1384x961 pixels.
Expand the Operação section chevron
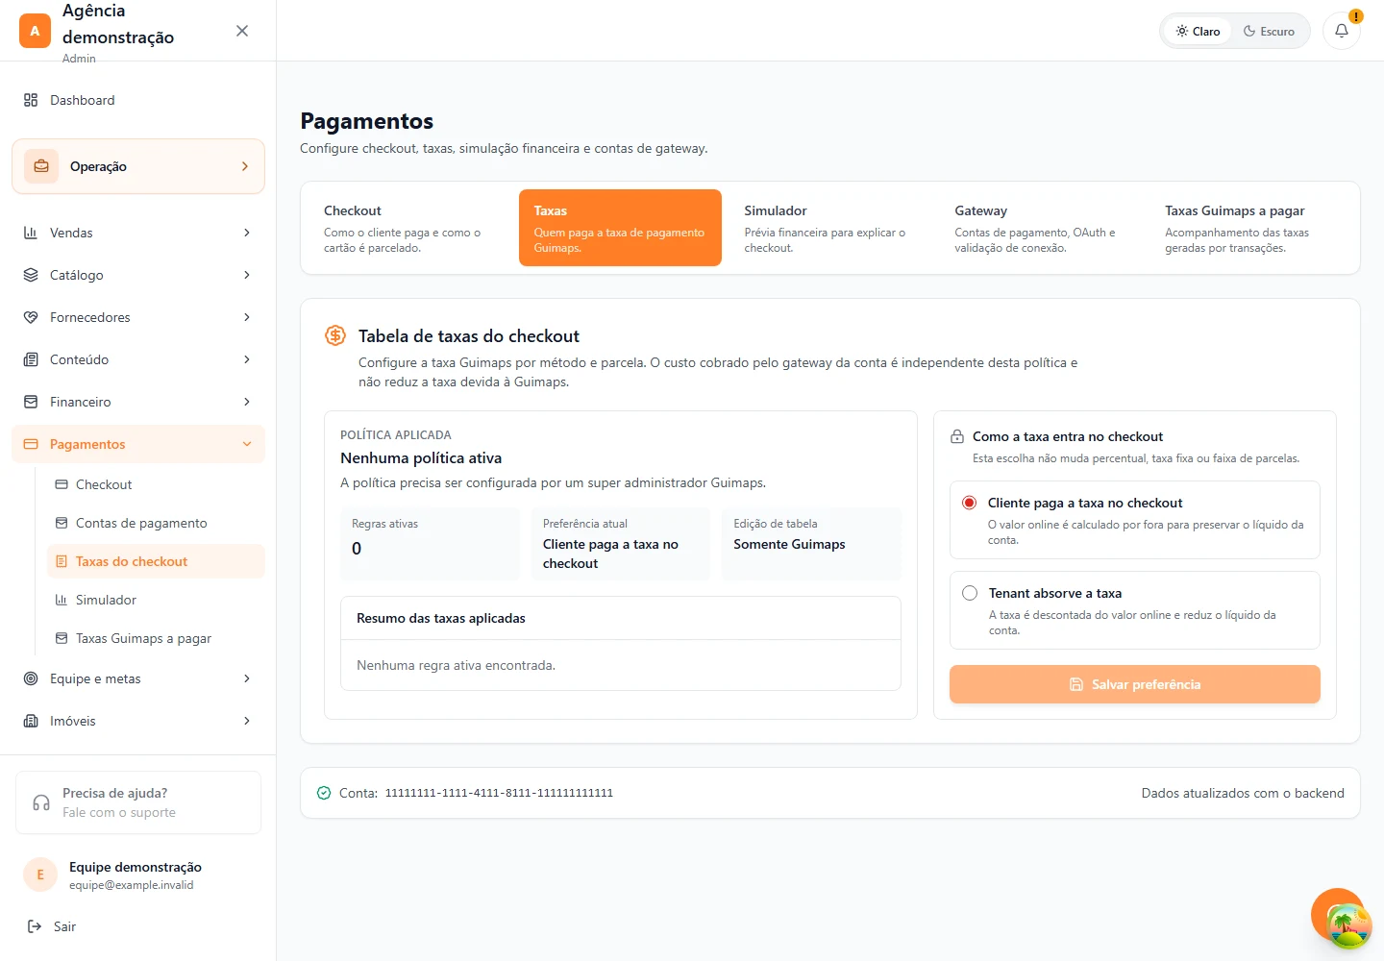[x=245, y=166]
